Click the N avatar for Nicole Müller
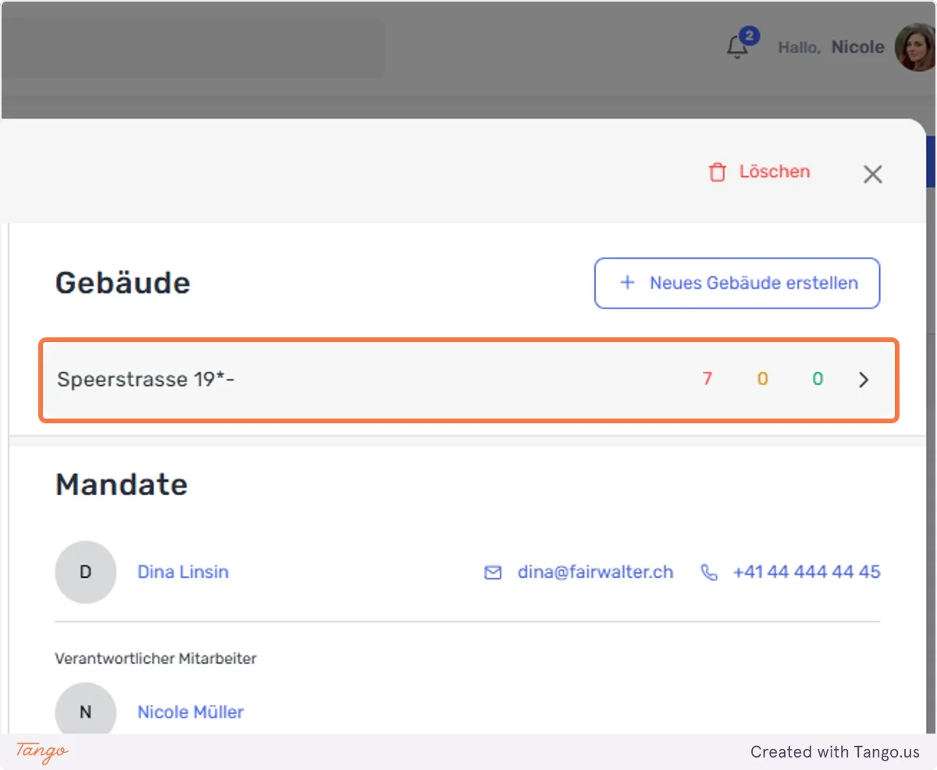937x770 pixels. 86,709
